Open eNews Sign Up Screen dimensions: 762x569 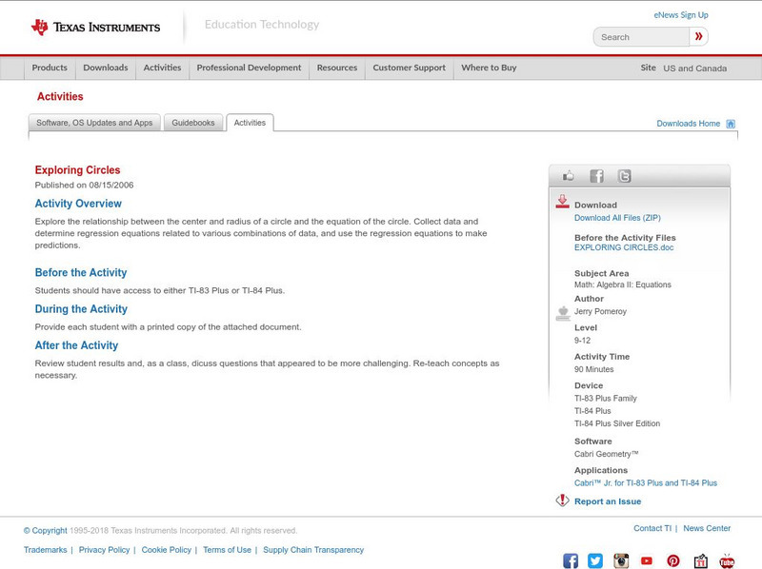point(680,14)
